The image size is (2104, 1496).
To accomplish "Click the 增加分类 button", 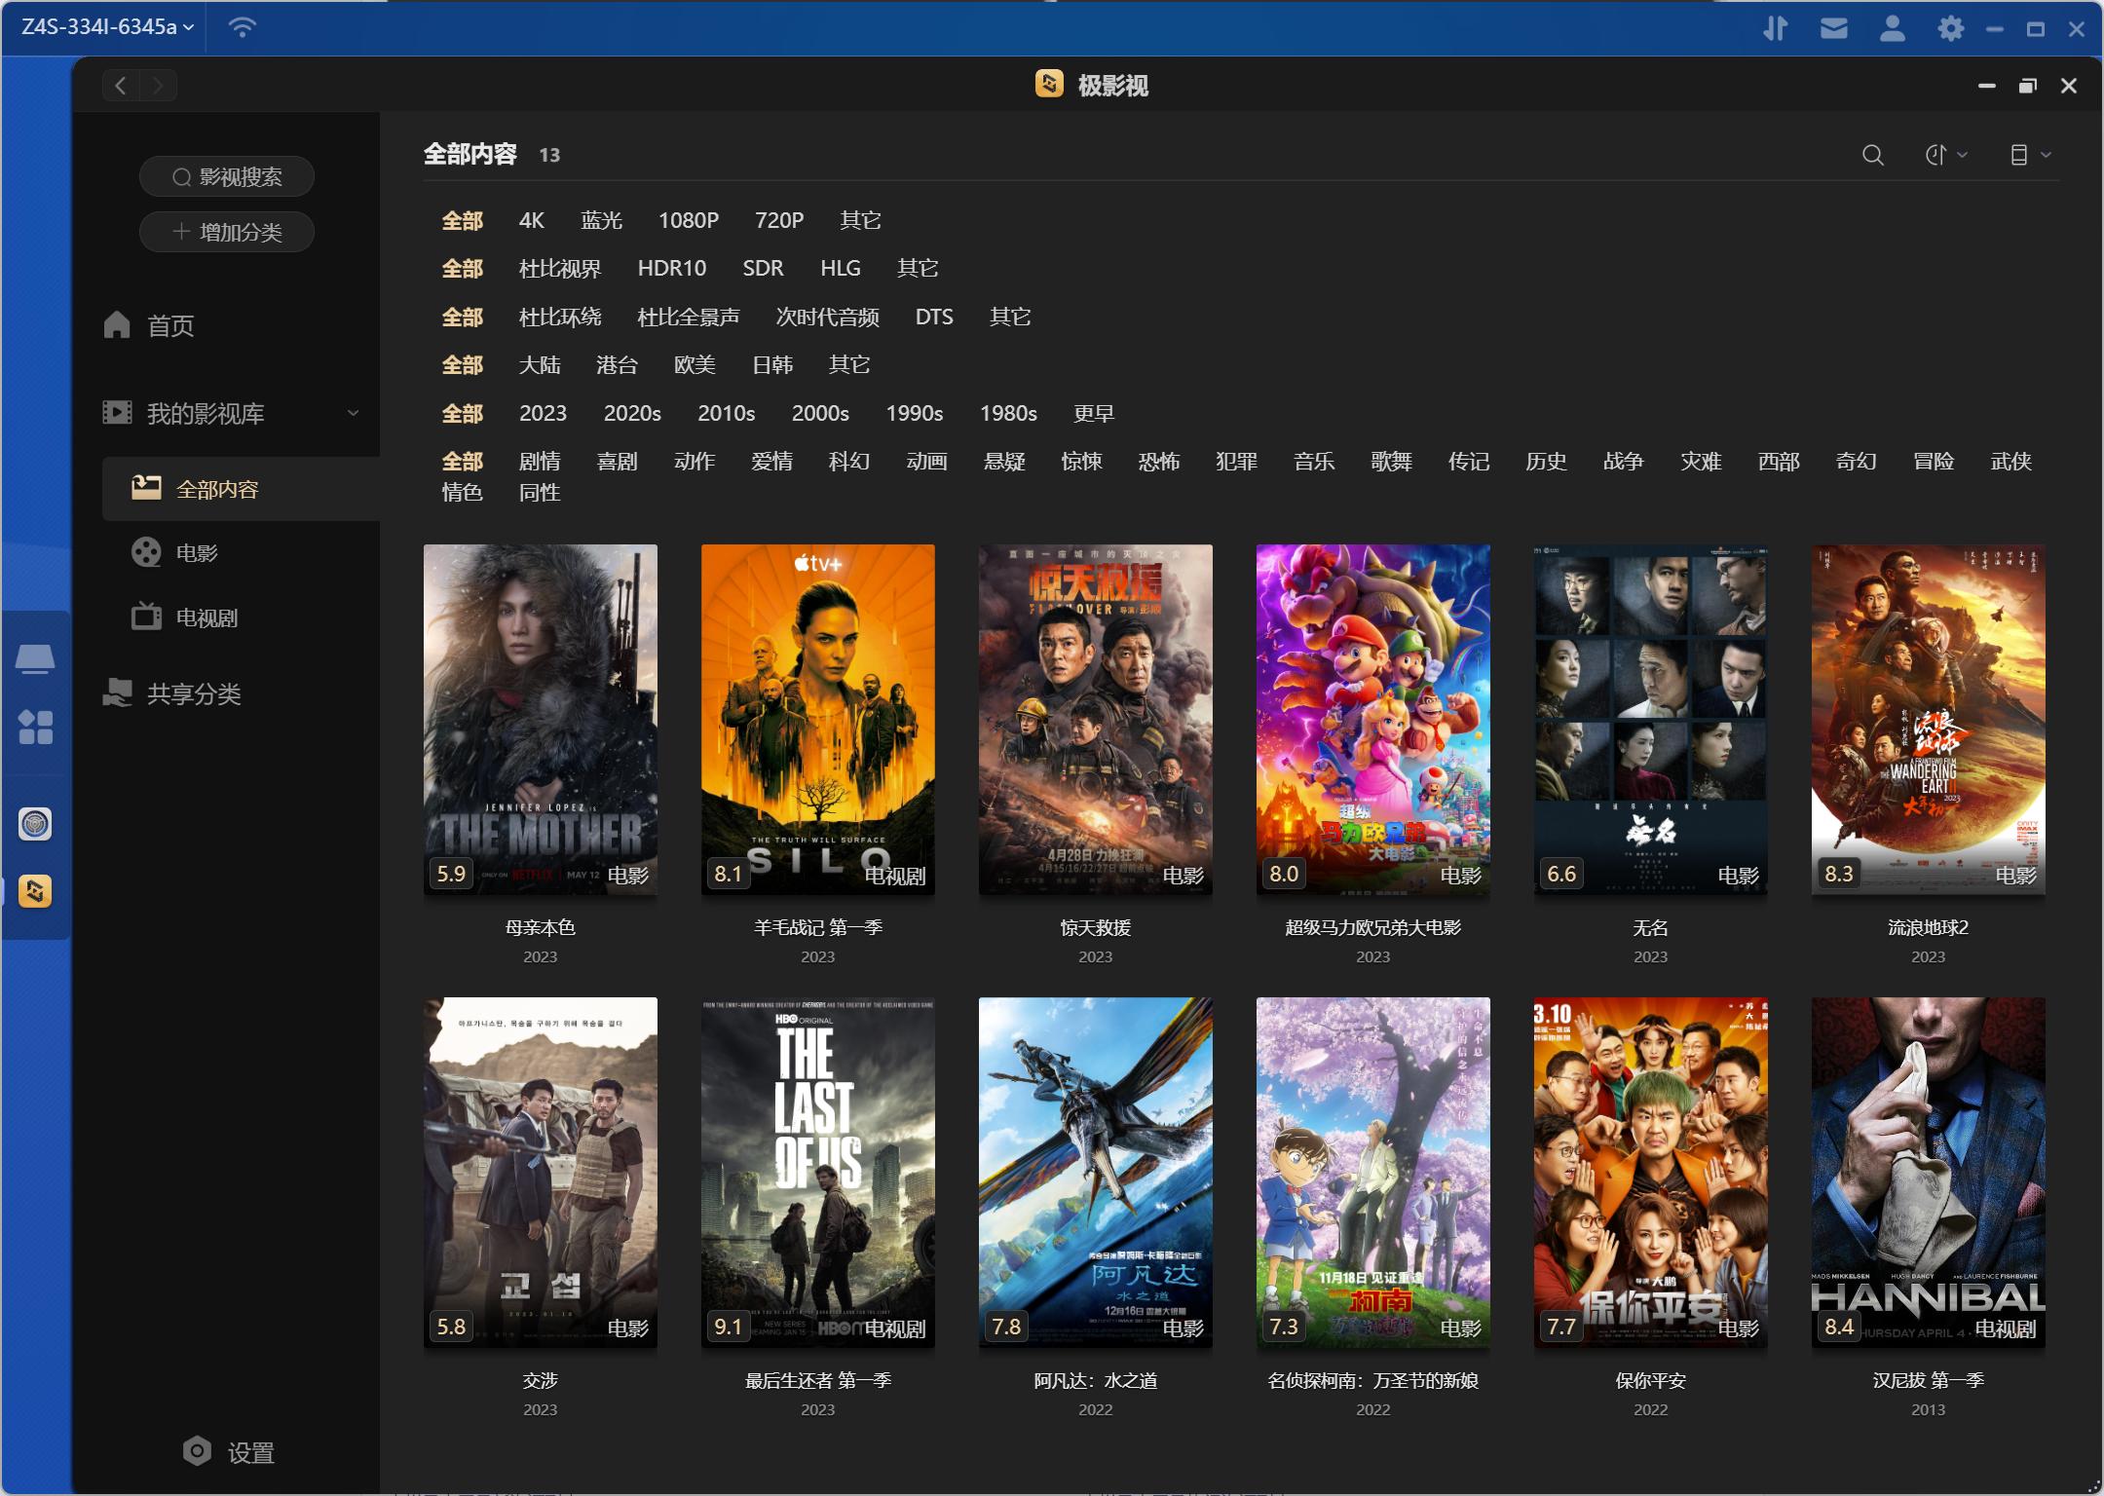I will (227, 231).
